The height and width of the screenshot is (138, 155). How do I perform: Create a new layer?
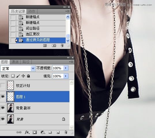58,132
